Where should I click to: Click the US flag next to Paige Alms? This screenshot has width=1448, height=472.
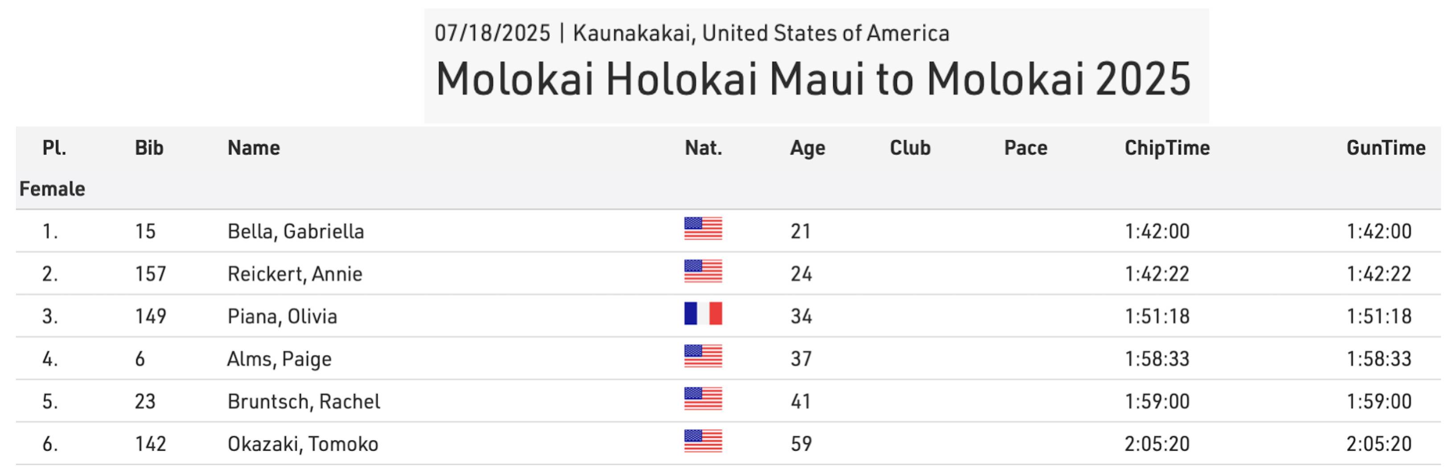(703, 356)
